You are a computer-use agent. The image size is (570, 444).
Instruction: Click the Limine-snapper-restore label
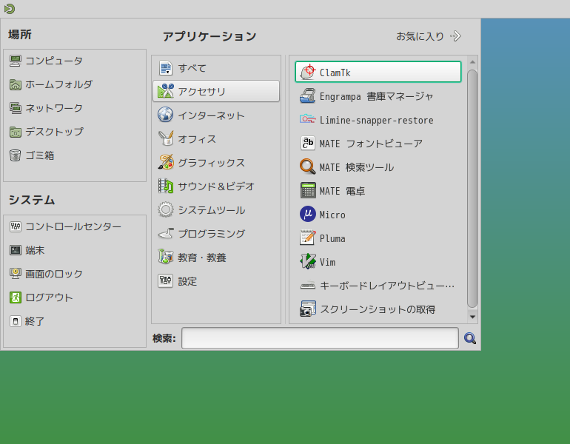tap(376, 121)
